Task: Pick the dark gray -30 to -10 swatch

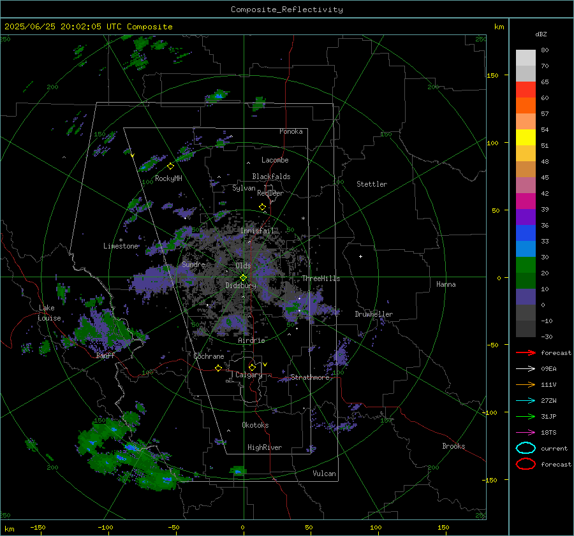Action: point(526,329)
